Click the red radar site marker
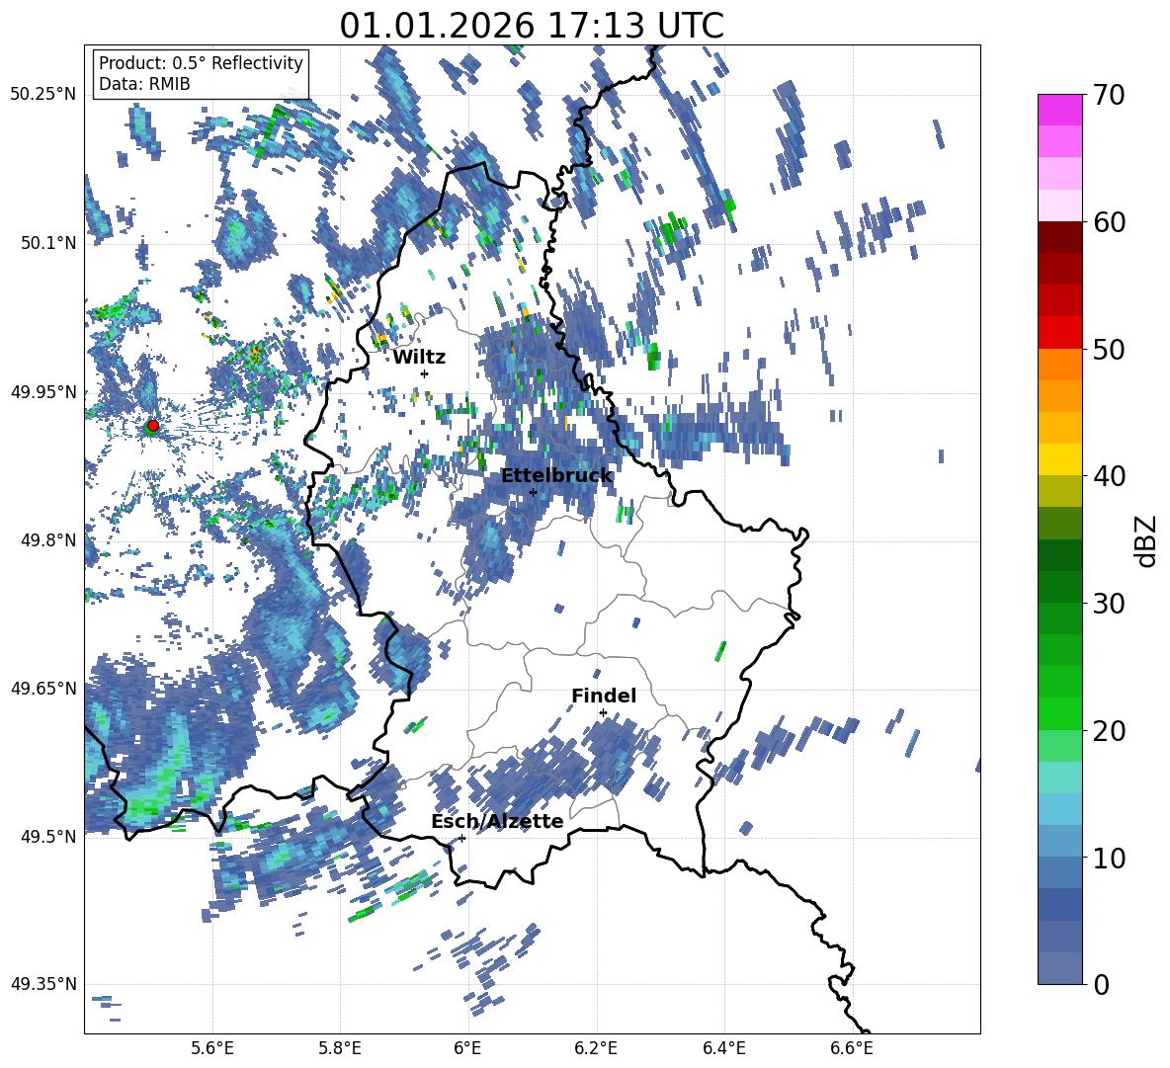Image resolution: width=1170 pixels, height=1068 pixels. pos(153,426)
